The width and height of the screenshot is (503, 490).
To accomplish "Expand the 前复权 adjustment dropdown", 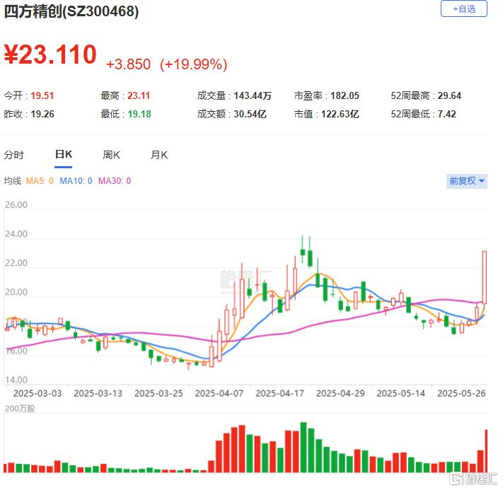I will click(x=466, y=181).
